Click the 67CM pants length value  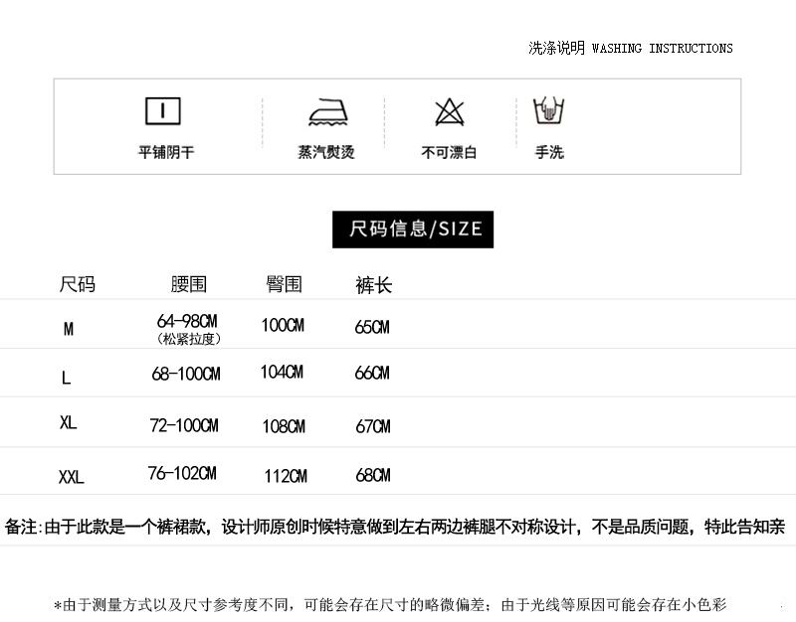[x=373, y=426]
